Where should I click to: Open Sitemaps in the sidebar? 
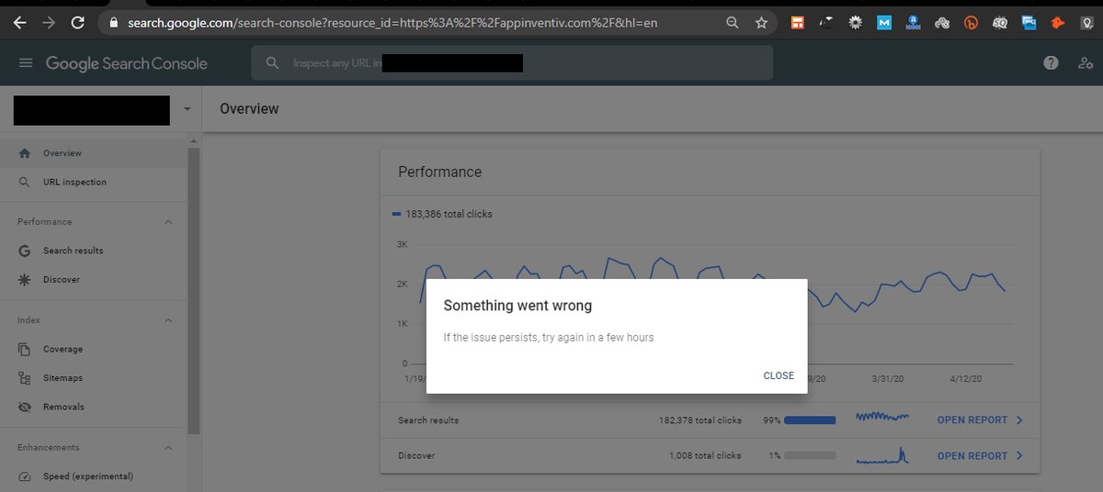[x=93, y=378]
